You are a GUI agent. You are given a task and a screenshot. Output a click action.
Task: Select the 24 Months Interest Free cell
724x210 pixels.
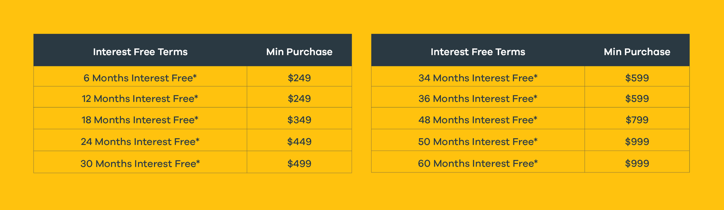[x=140, y=142]
